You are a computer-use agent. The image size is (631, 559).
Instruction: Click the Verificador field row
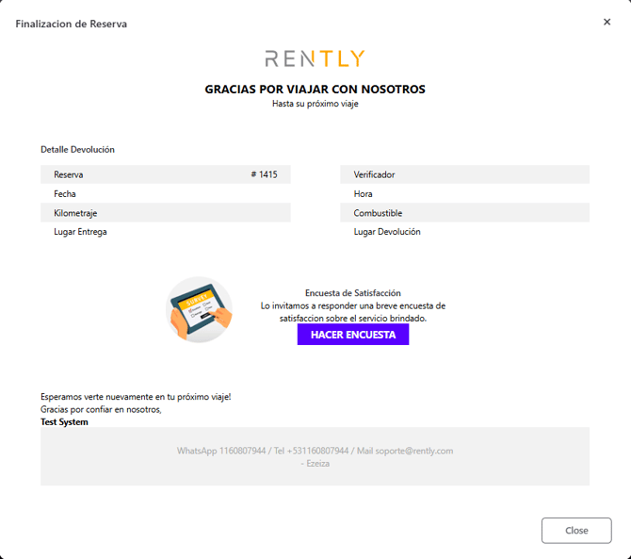tap(464, 174)
